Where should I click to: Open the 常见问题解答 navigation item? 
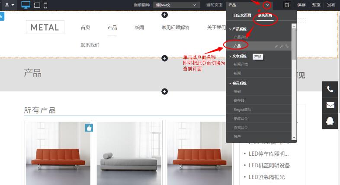[176, 28]
